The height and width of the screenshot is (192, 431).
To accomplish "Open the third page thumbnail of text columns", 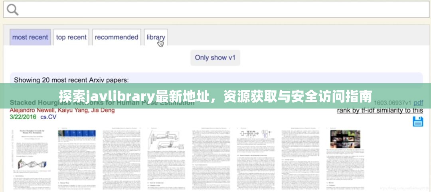I will (x=121, y=159).
